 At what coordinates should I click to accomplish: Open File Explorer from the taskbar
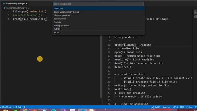[x=6, y=110]
